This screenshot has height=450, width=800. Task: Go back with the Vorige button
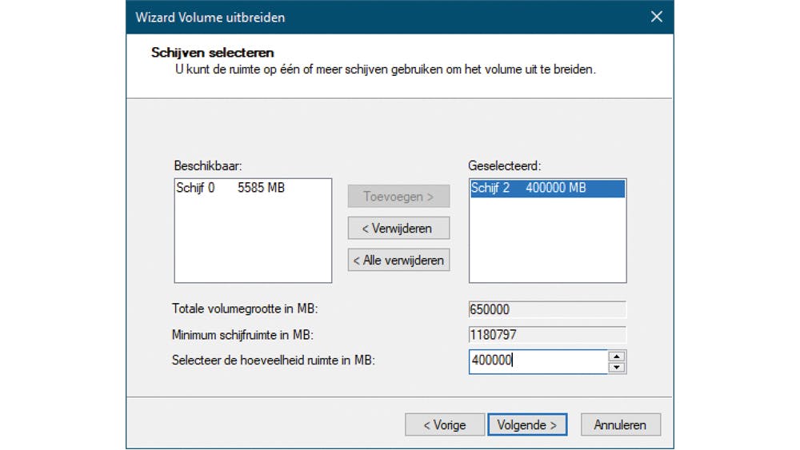445,424
